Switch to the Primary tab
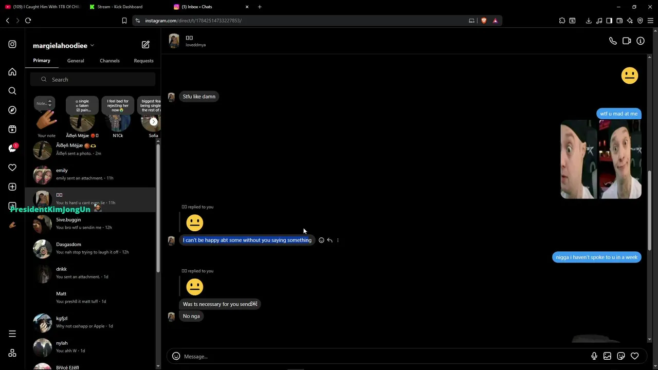This screenshot has height=370, width=658. pyautogui.click(x=42, y=61)
